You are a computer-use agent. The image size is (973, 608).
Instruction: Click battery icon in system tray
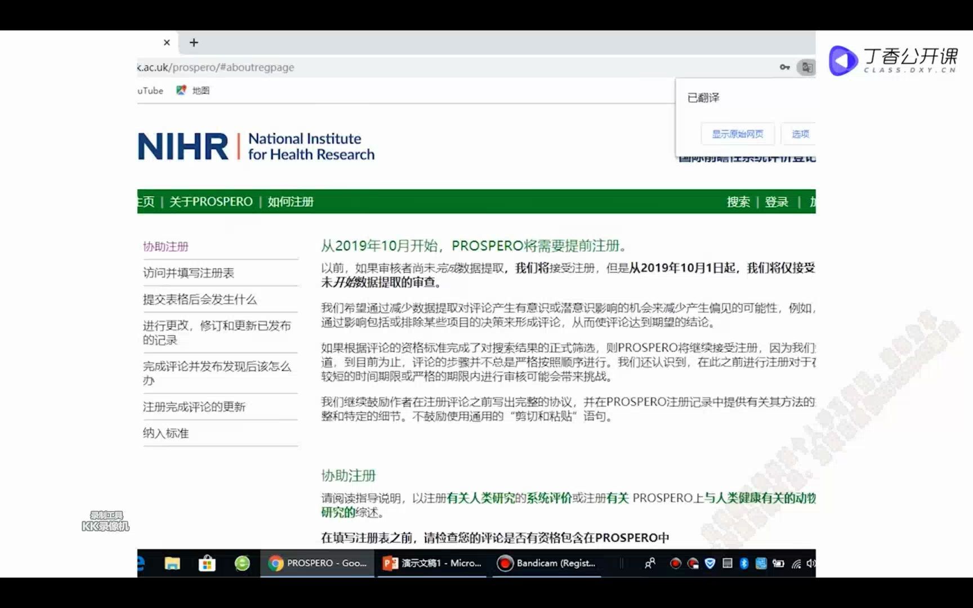778,563
